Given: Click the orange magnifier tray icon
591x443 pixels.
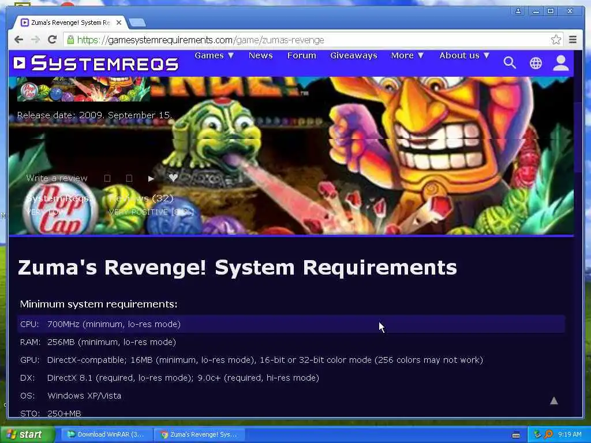Looking at the screenshot, I should (x=548, y=434).
